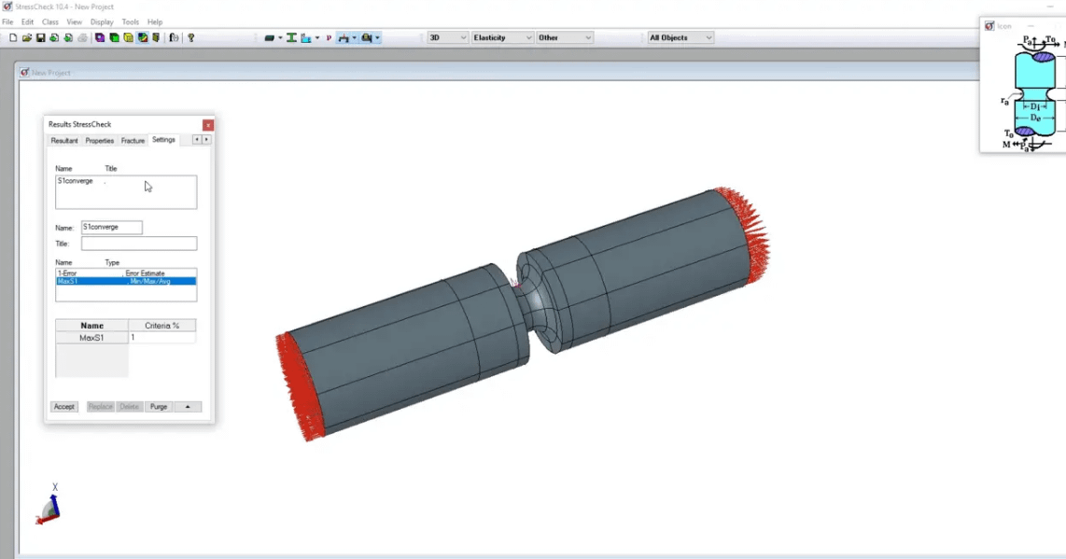Click the f(x) formula toolbar icon

(x=174, y=38)
